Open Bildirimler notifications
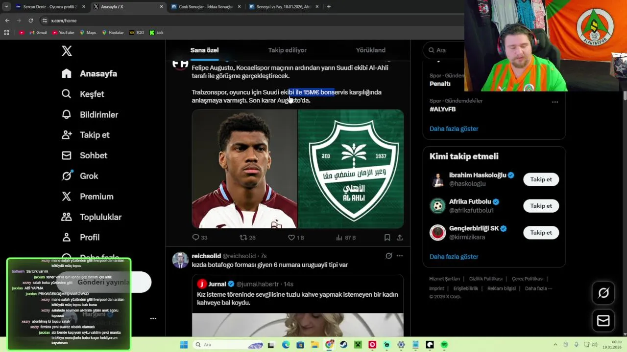 90,114
